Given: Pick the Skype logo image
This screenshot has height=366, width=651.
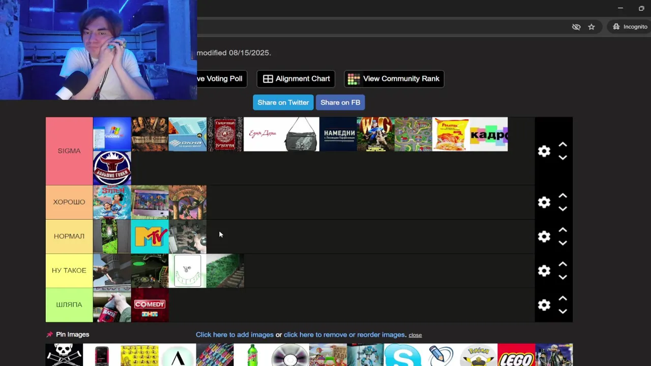Looking at the screenshot, I should point(403,355).
